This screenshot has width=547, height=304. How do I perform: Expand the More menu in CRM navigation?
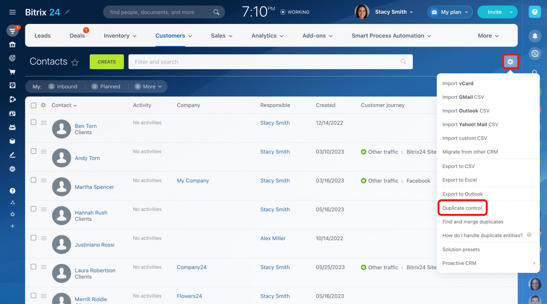point(488,36)
